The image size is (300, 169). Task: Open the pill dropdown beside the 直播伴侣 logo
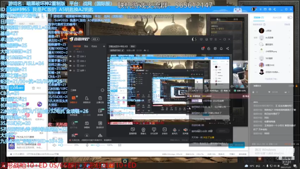(95, 39)
